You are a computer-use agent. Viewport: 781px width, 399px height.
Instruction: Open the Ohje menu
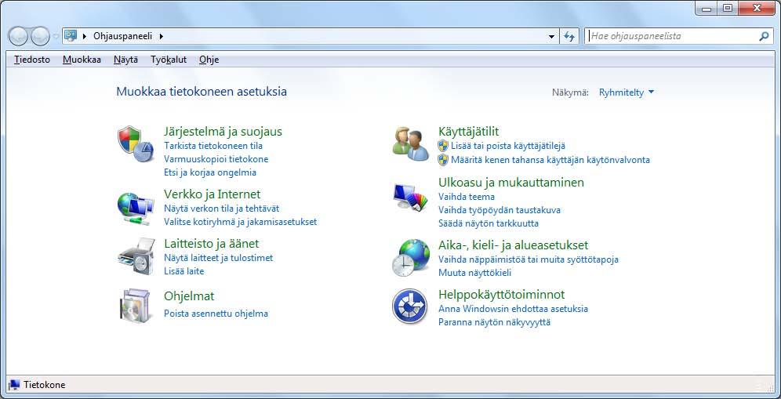tap(209, 60)
